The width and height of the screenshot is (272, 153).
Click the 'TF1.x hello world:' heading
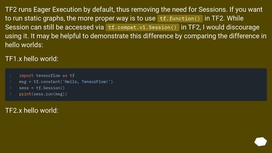32,59
